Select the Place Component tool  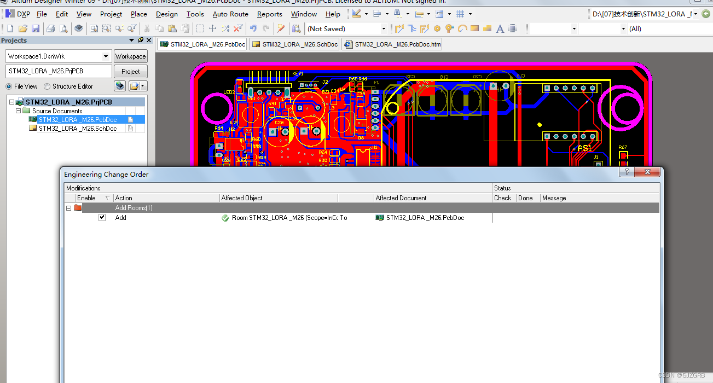pos(512,28)
